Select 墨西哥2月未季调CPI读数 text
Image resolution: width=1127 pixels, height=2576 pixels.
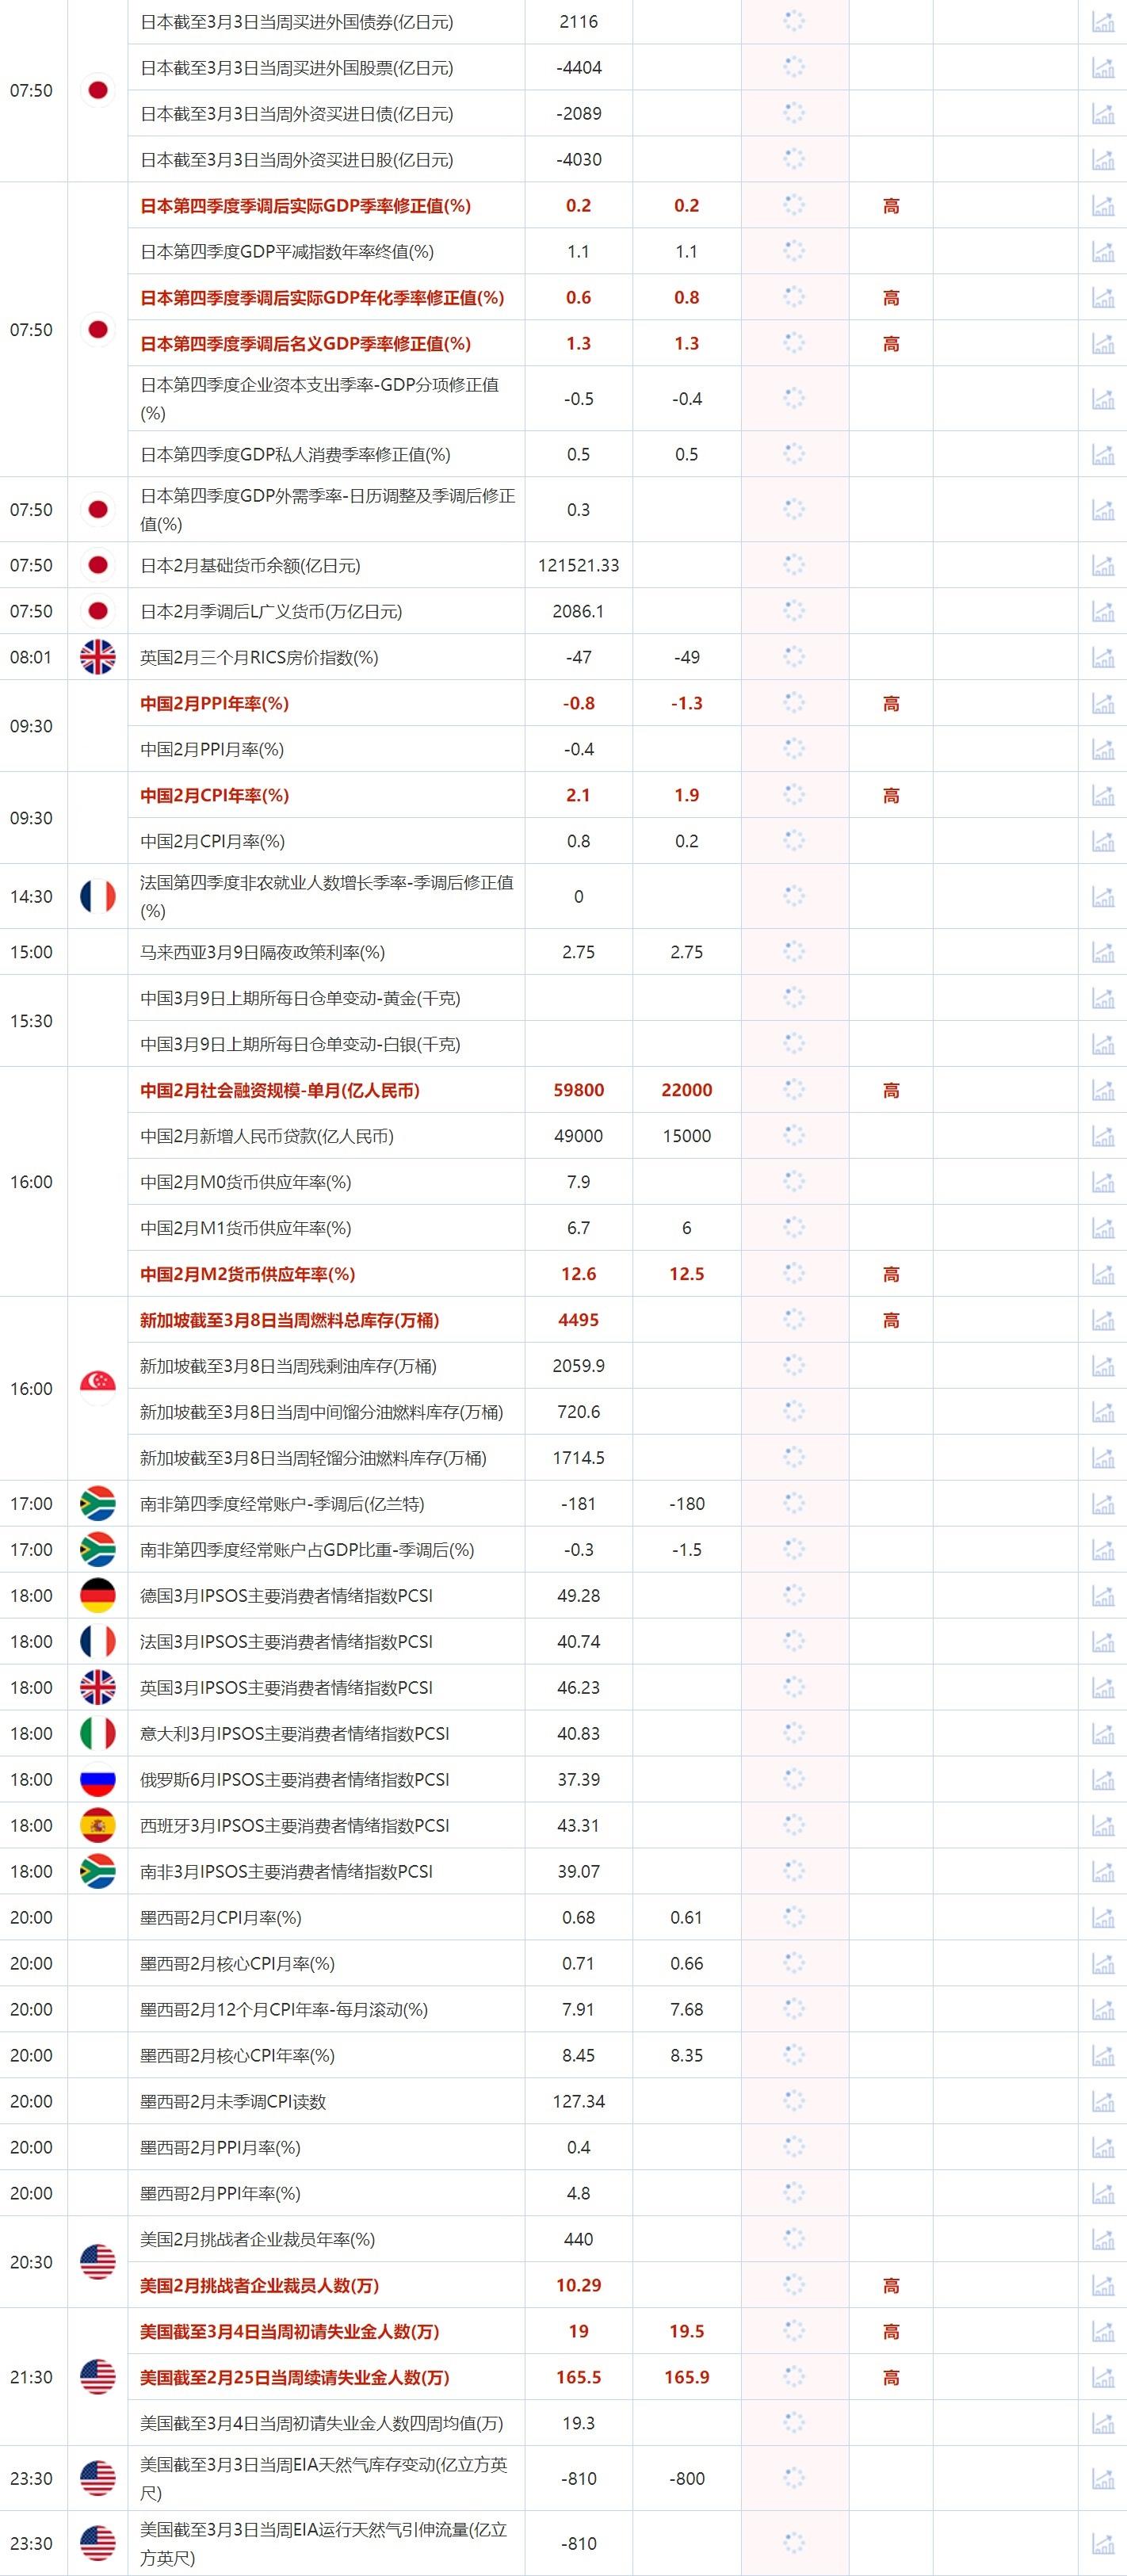pos(233,2102)
